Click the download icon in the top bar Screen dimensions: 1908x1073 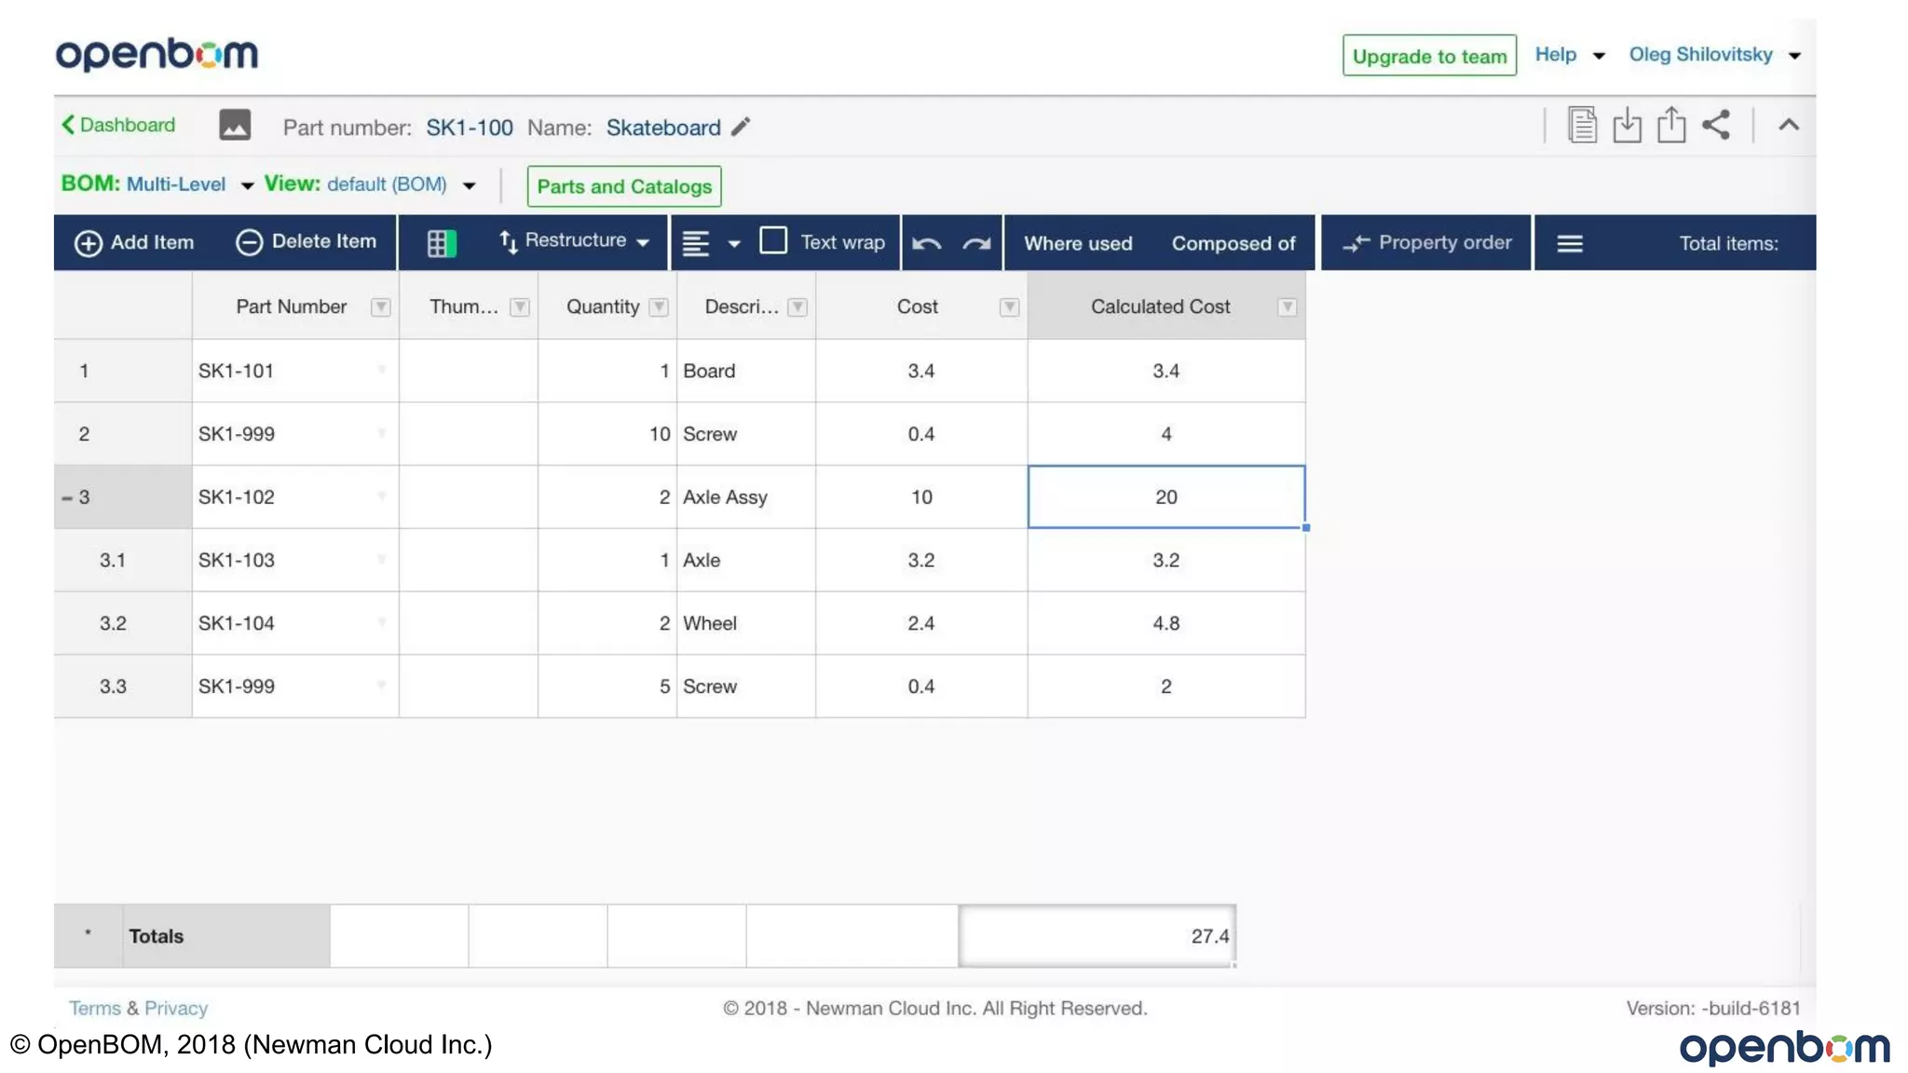point(1627,125)
